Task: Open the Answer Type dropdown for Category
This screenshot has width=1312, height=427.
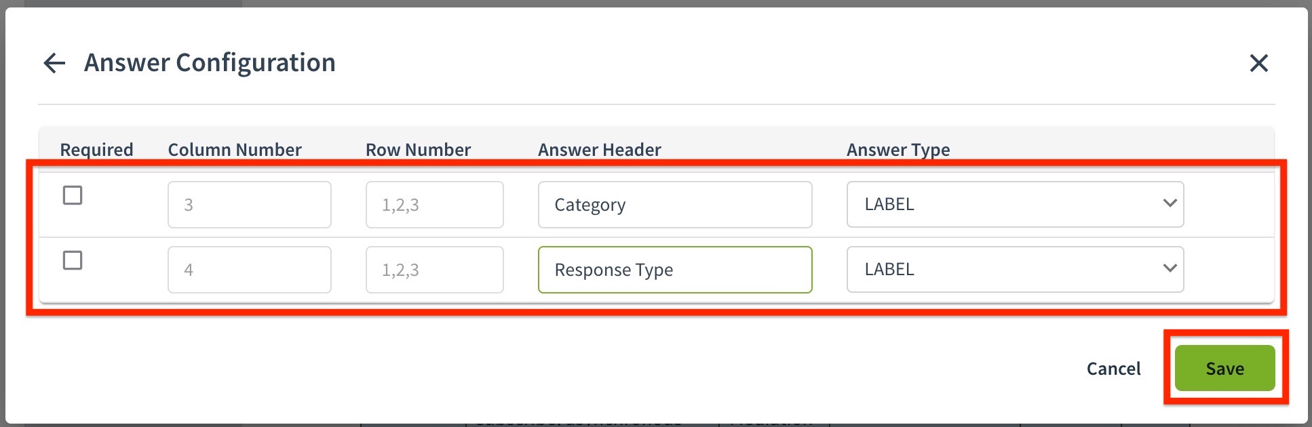Action: 1015,204
